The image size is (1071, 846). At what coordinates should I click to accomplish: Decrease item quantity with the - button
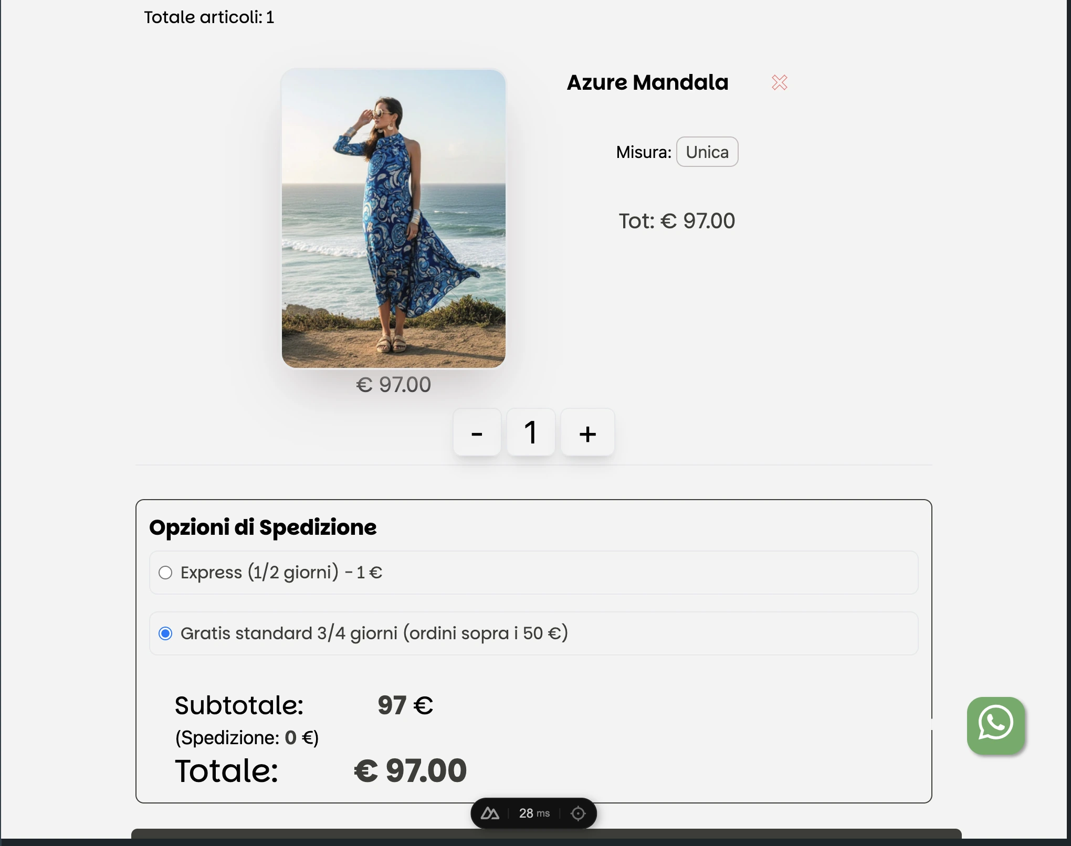click(x=477, y=432)
